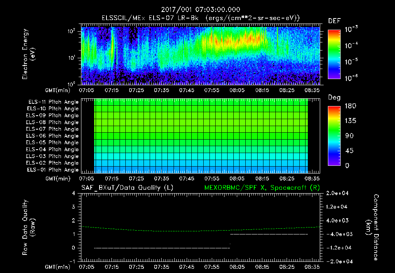Click the Deg pitch angle color bar

(334, 136)
